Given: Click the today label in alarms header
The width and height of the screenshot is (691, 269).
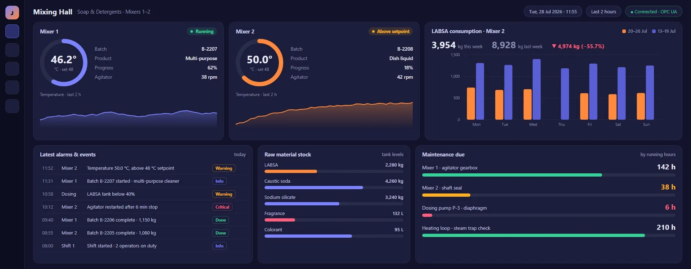Looking at the screenshot, I should [x=240, y=155].
